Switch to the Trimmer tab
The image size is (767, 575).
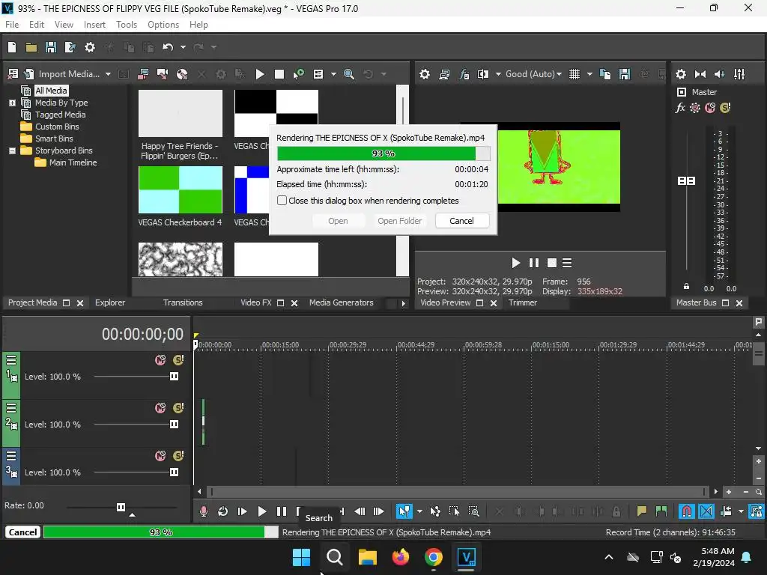click(522, 302)
